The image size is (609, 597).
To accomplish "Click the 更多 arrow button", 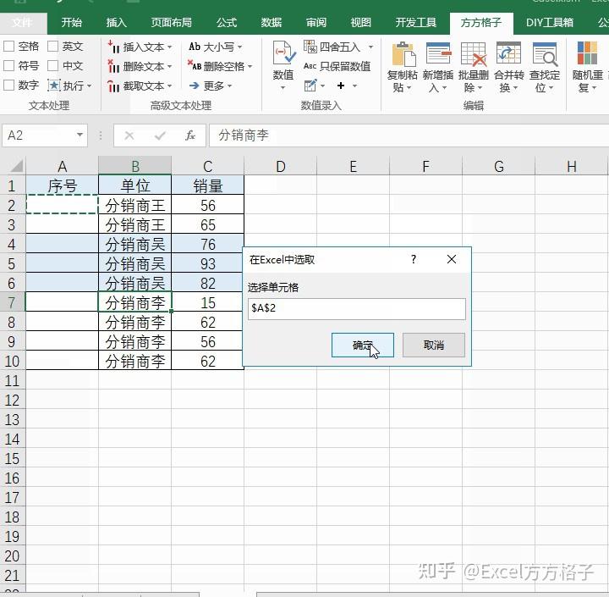I will (210, 86).
